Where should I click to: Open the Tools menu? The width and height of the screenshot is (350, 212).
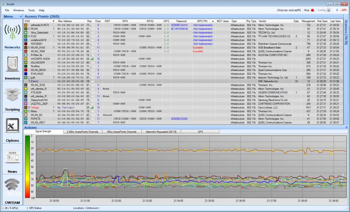pos(31,10)
